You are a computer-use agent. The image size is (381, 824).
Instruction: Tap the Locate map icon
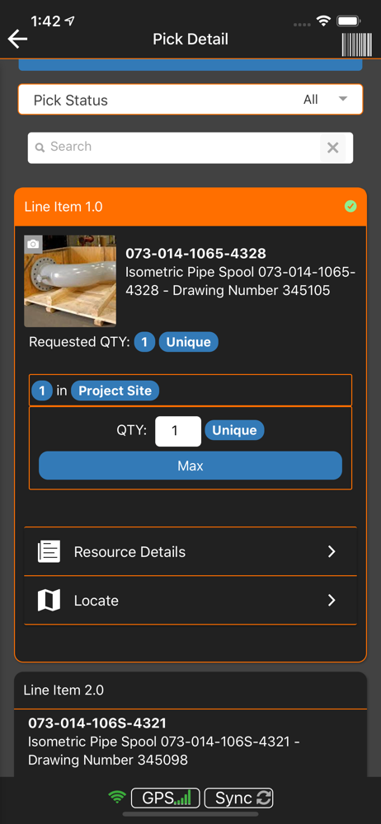[x=49, y=600]
